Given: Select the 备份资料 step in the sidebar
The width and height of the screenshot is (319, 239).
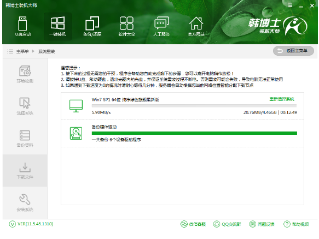Looking at the screenshot, I should tap(25, 139).
